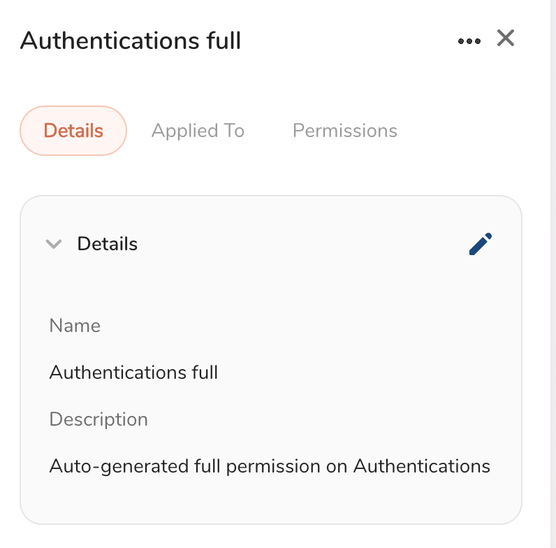Click the Description field label
Image resolution: width=556 pixels, height=548 pixels.
[x=98, y=419]
